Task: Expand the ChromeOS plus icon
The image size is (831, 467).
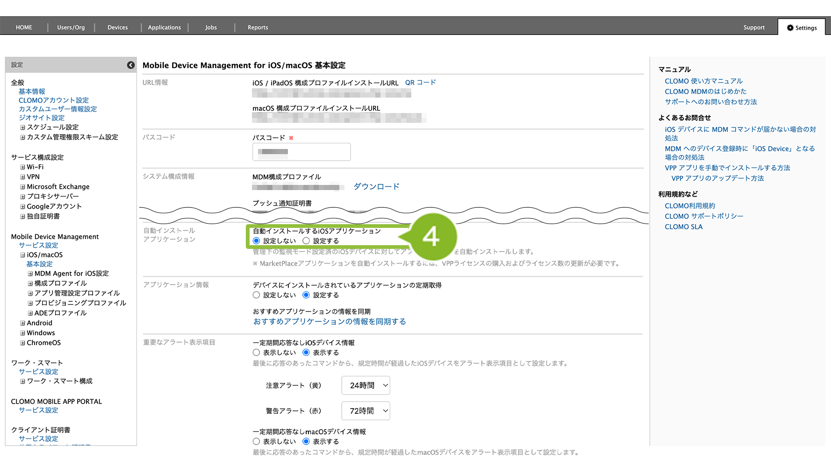Action: pyautogui.click(x=22, y=343)
